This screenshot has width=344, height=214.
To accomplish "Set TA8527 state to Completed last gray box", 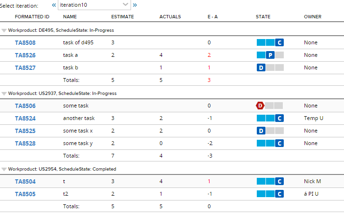I will tap(279, 67).
